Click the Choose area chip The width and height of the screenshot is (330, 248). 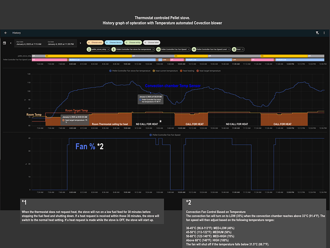95,42
